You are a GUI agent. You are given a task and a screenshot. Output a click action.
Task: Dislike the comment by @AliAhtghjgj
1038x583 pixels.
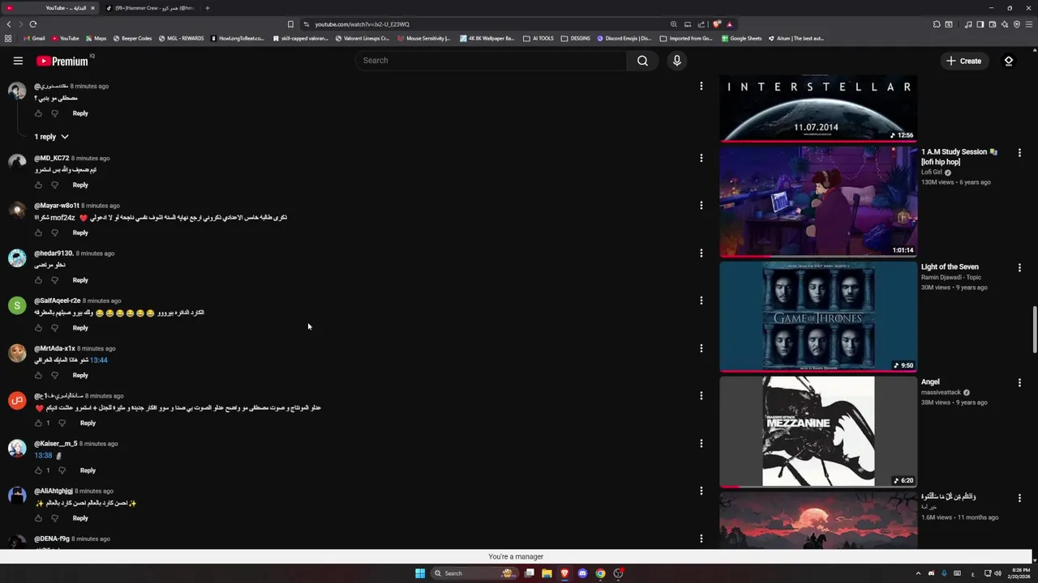coord(55,518)
